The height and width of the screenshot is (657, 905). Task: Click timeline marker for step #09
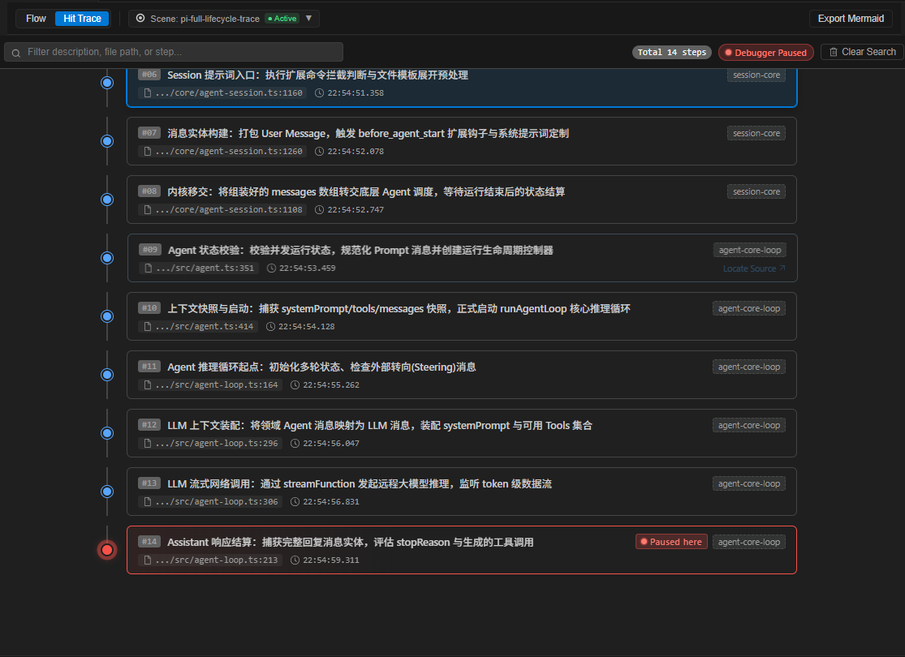(x=107, y=258)
